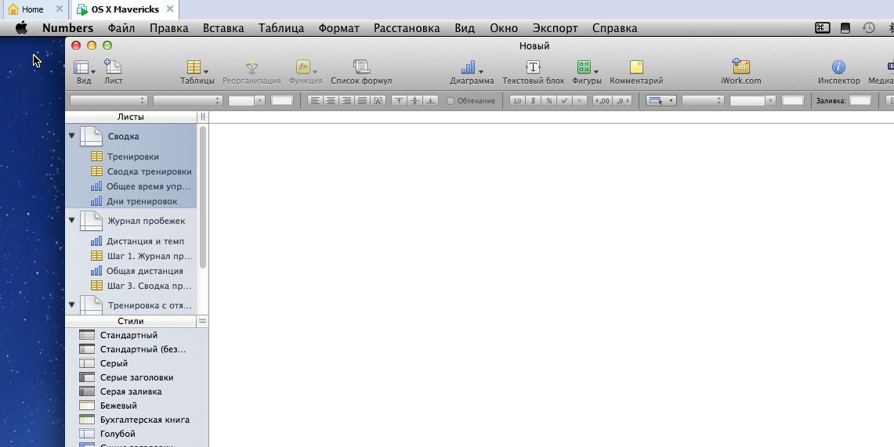Image resolution: width=894 pixels, height=447 pixels.
Task: Open the cell borders selection dropdown
Action: (661, 101)
